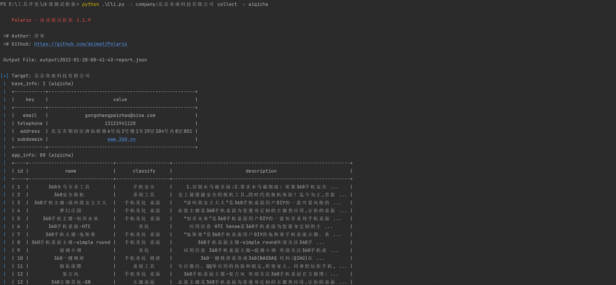Click the 'Target: 北京奇虎科技有限公司' line
The image size is (616, 285).
point(51,75)
